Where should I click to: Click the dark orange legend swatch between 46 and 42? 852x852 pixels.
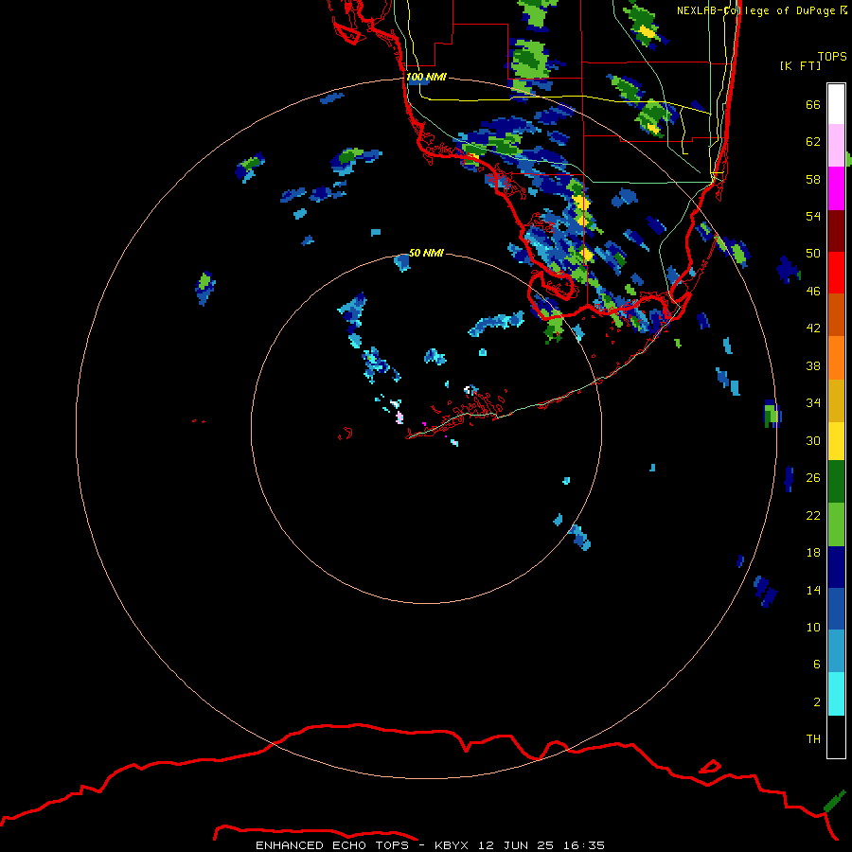[836, 314]
